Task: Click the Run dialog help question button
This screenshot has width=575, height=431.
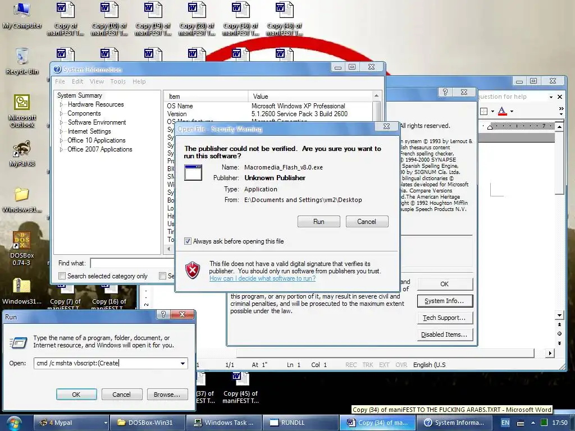Action: [x=163, y=314]
